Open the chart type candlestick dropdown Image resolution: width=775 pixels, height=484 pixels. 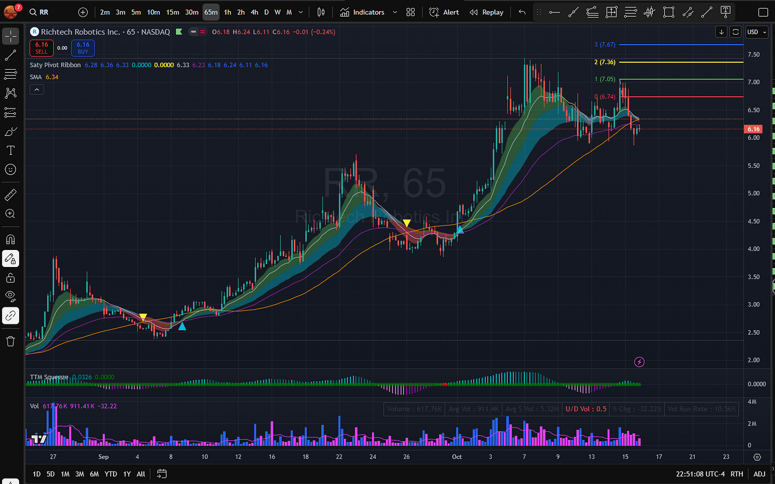(321, 12)
